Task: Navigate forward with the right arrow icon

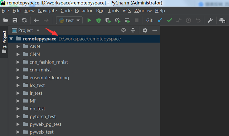Action: 46,20
